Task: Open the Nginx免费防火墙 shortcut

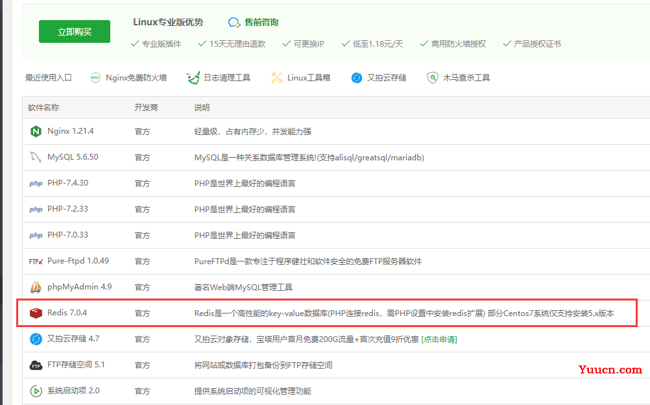Action: [x=136, y=78]
